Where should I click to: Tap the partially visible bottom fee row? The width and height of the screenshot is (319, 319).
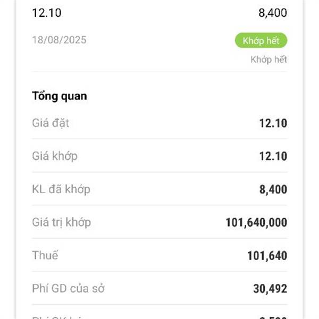[x=159, y=315]
